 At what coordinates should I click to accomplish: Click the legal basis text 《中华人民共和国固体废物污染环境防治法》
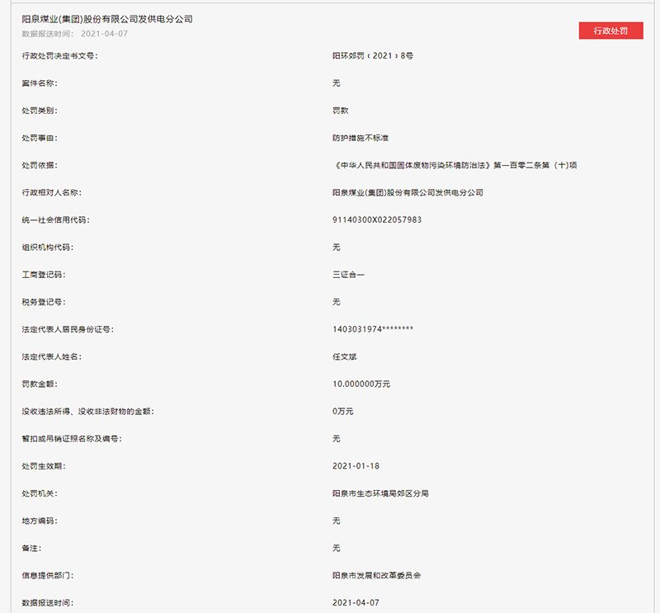point(412,165)
